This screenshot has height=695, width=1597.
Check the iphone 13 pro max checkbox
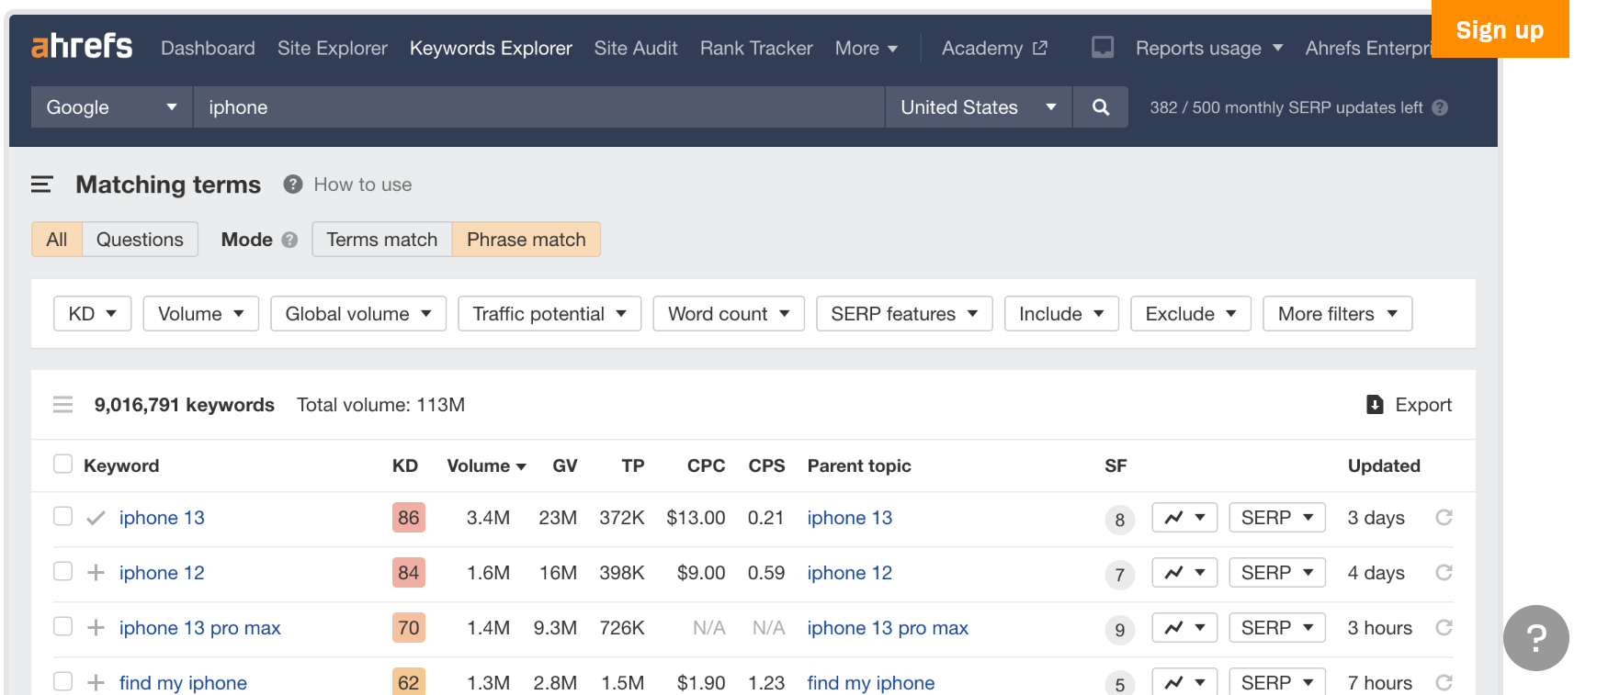coord(62,626)
